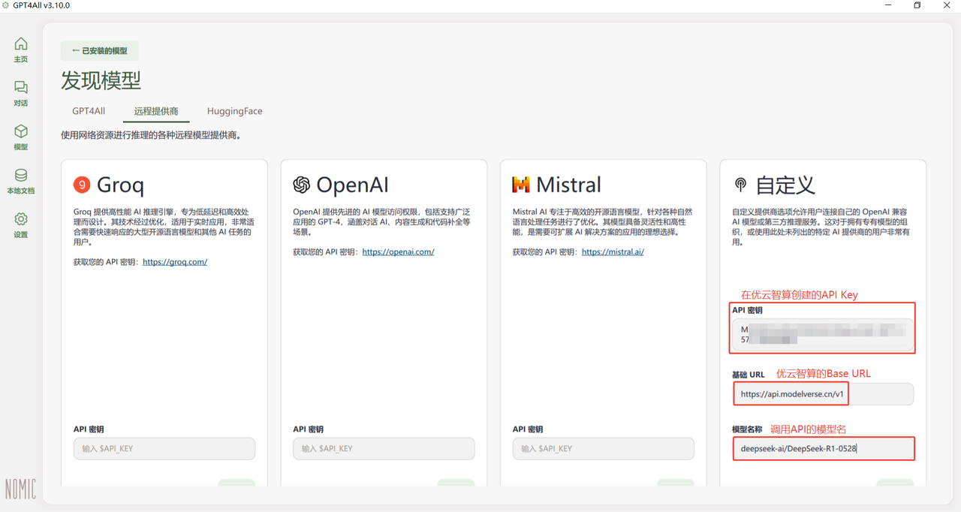961x512 pixels.
Task: Open the https://groq.com/ link
Action: coord(175,262)
